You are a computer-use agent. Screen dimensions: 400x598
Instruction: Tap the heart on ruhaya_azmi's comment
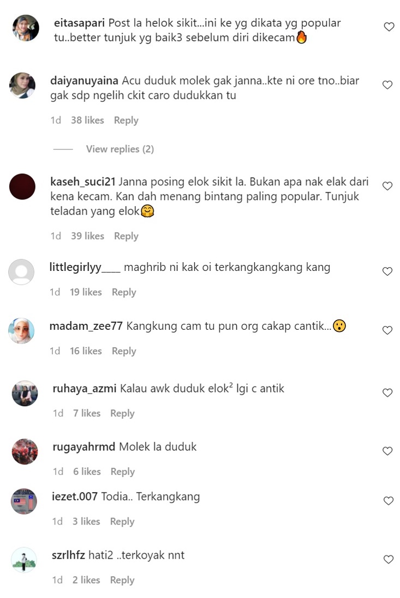point(387,393)
